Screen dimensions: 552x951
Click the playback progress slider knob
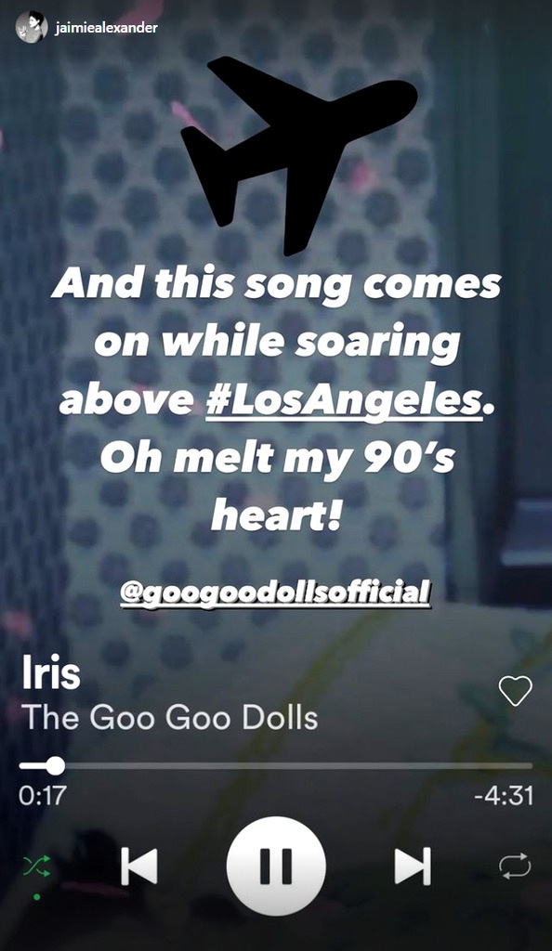[x=55, y=765]
